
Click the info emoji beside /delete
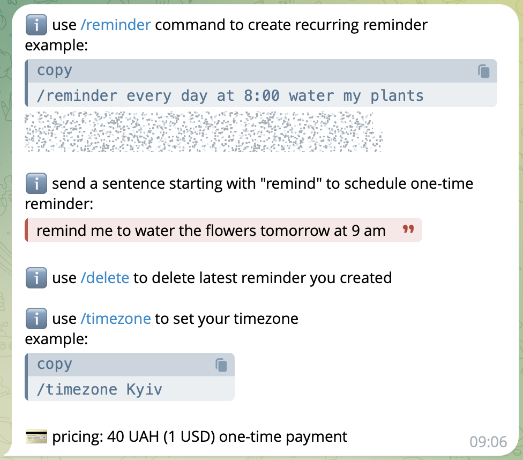36,278
